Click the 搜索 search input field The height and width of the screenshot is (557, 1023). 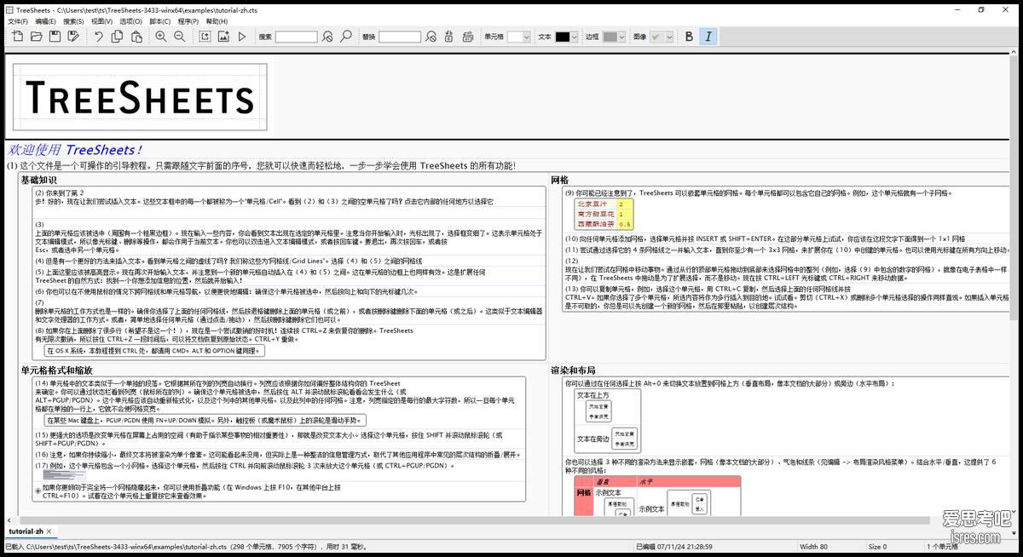(x=296, y=37)
